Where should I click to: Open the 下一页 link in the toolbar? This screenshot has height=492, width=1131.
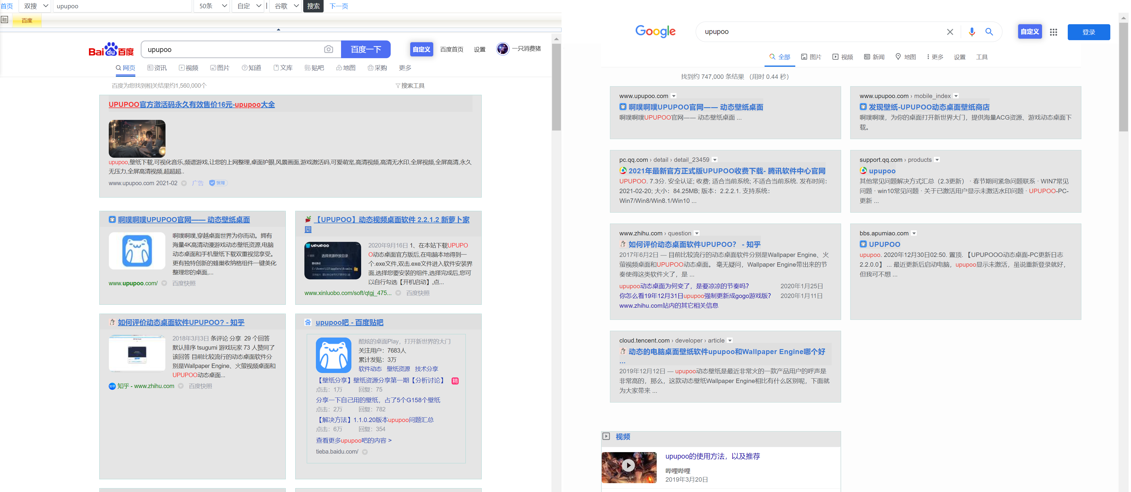tap(338, 6)
